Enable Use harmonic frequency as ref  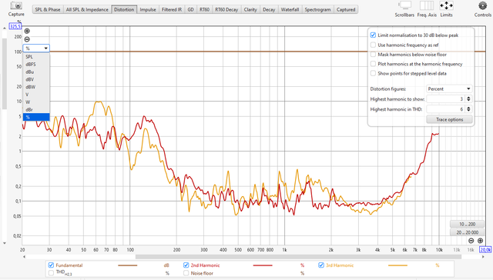(373, 45)
